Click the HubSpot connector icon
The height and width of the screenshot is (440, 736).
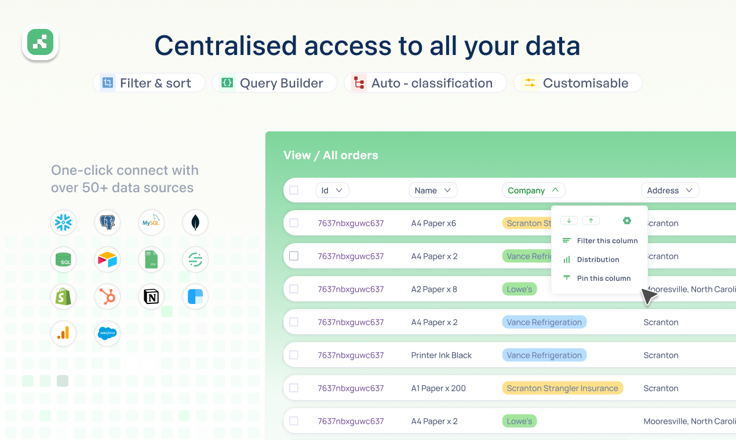107,297
